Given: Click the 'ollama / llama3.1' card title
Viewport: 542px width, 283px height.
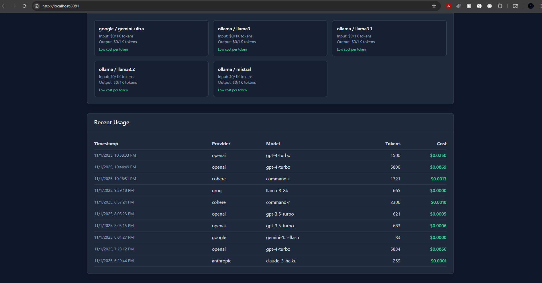Looking at the screenshot, I should [x=355, y=29].
